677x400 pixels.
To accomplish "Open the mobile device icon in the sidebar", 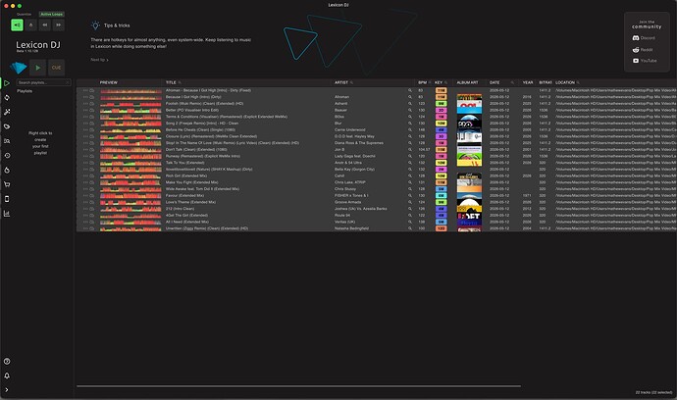I will point(7,199).
